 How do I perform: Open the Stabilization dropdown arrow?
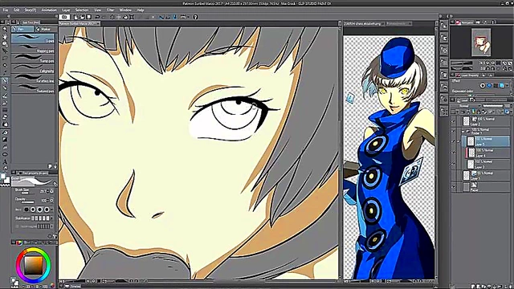51,218
